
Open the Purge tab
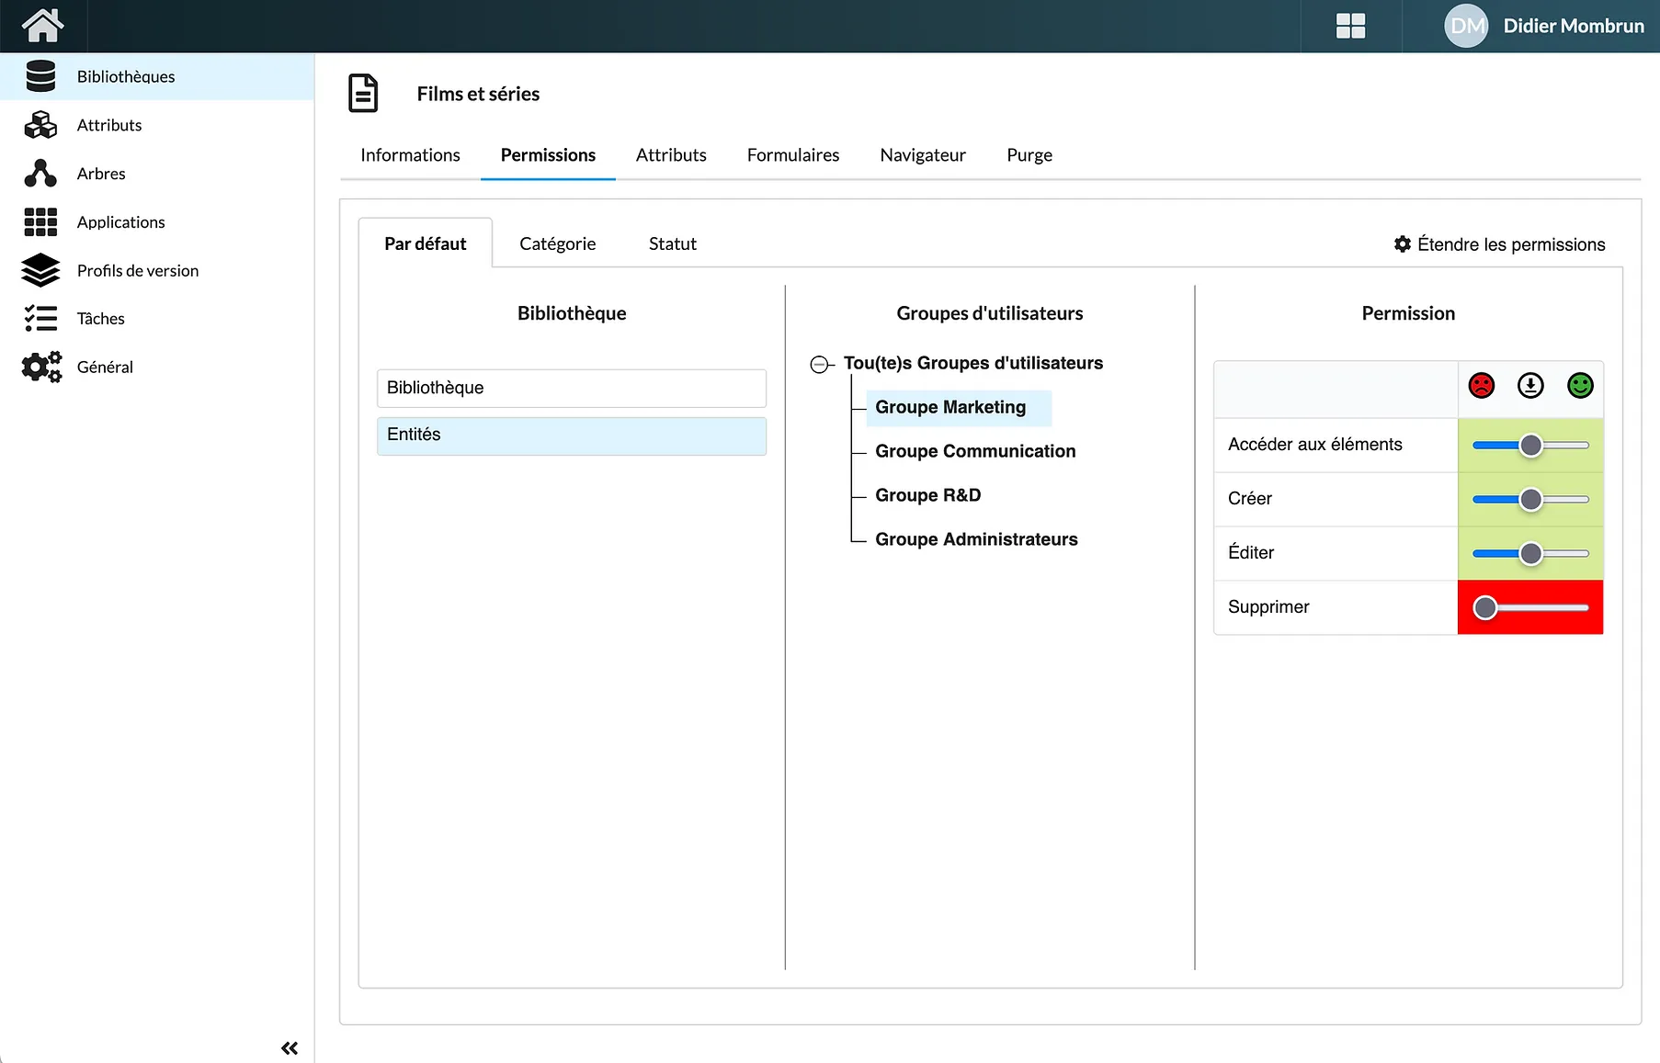click(x=1029, y=155)
